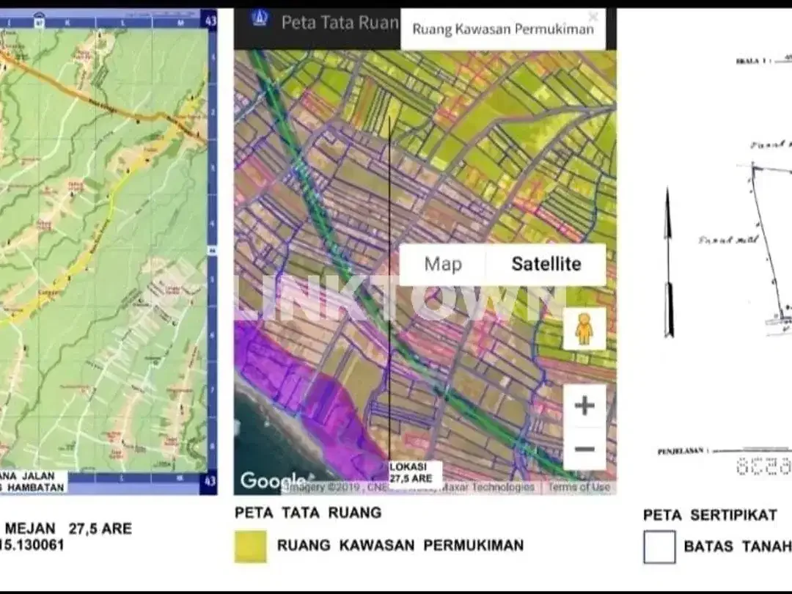Screen dimensions: 792x594
Task: Zoom in with the plus button
Action: click(x=584, y=406)
